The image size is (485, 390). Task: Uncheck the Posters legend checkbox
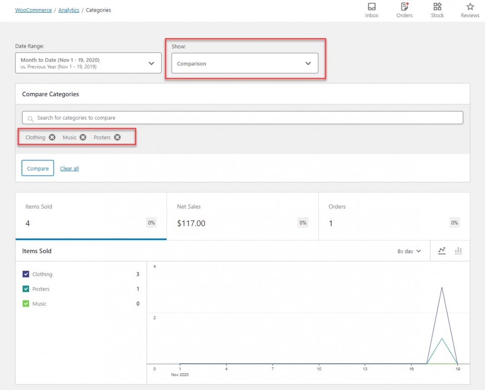point(26,289)
